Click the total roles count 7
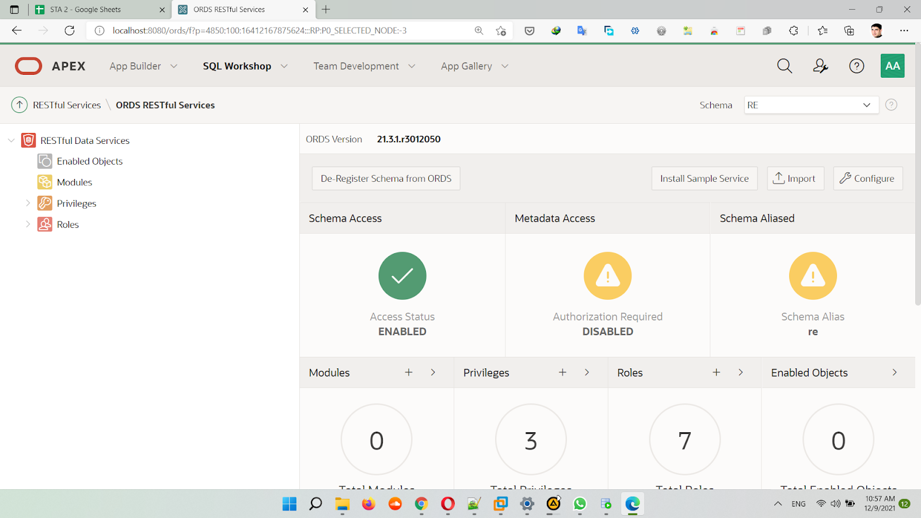921x518 pixels. pyautogui.click(x=684, y=441)
